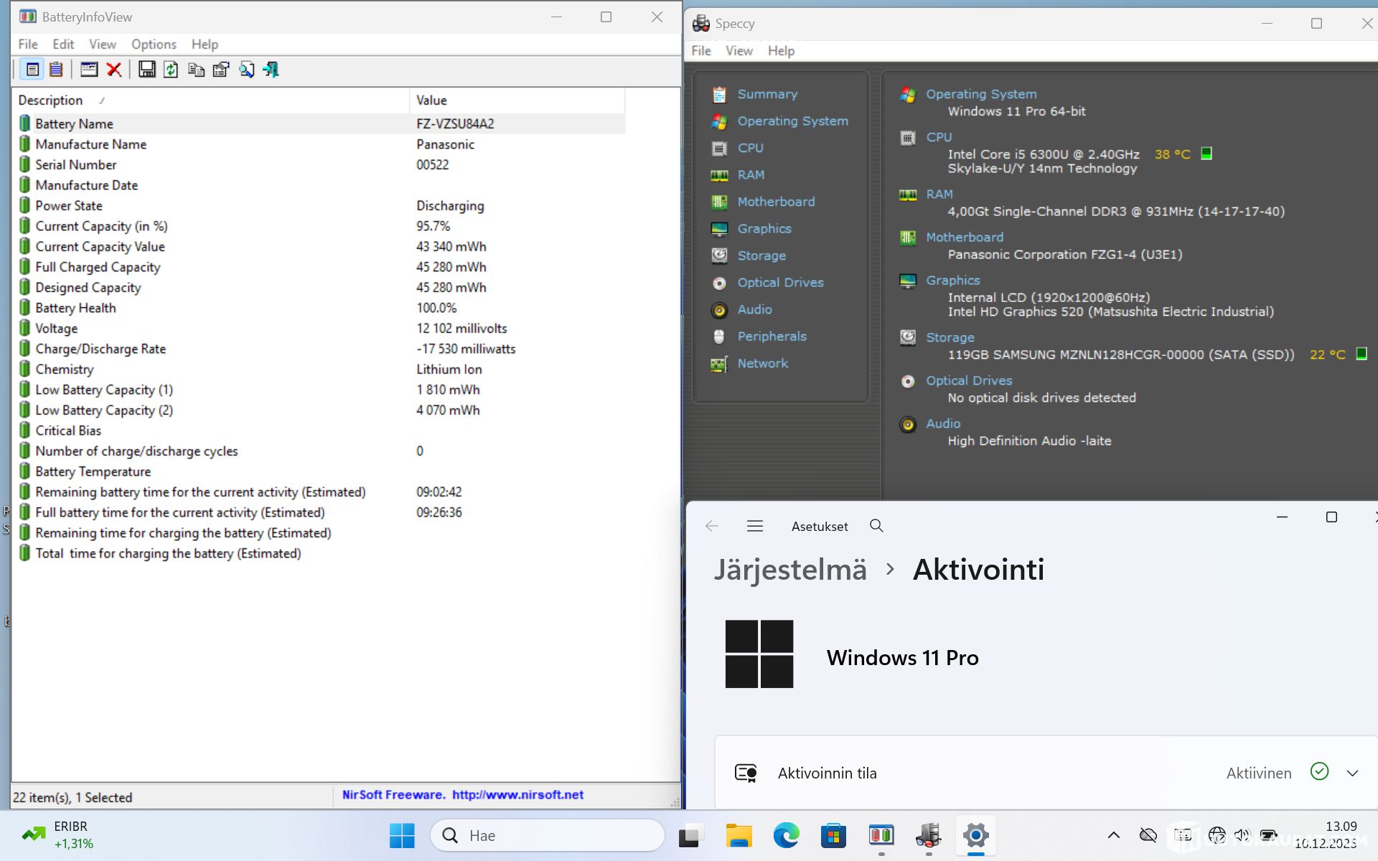Select the Motherboard section in Speccy sidebar

(776, 202)
